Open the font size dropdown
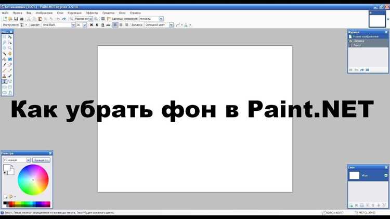 (x=85, y=25)
